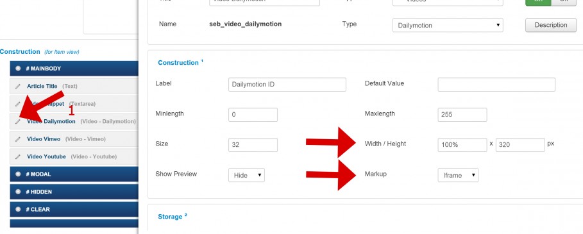Screen dimensions: 583x234
Task: Click the # MAINBODY position header
Action: point(74,69)
